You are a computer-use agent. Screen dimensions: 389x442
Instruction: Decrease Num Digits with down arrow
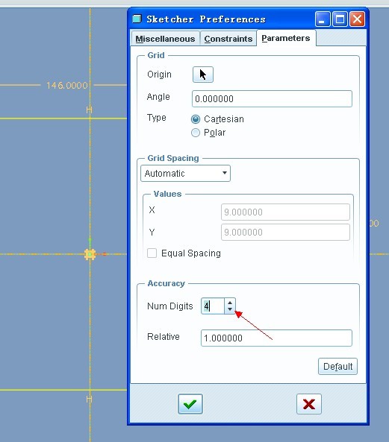tap(230, 309)
